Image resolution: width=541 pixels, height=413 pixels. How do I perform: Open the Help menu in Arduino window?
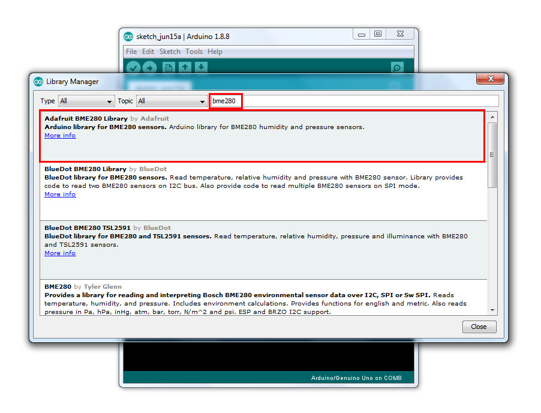[215, 52]
